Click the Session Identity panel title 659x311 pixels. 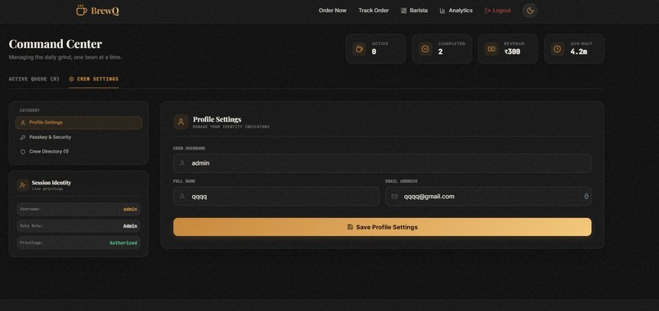click(x=52, y=183)
